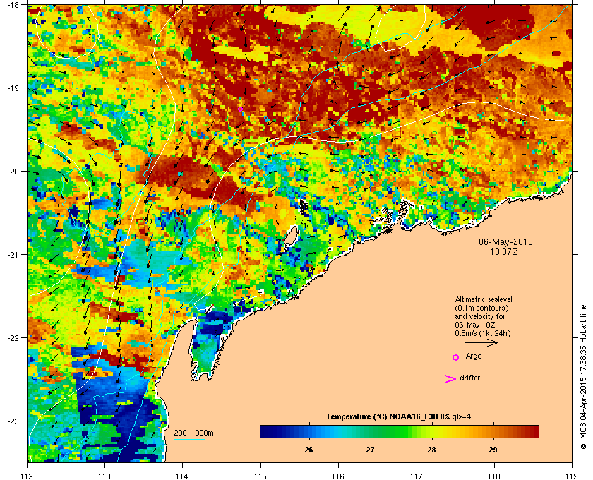The width and height of the screenshot is (593, 480).
Task: Click longitude axis label 113
Action: pos(104,476)
